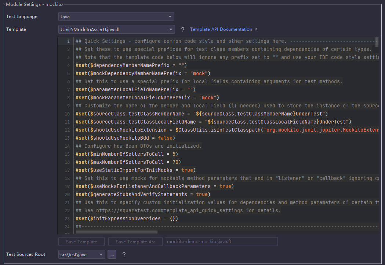Image resolution: width=385 pixels, height=265 pixels.
Task: Click the Test Sources Root label
Action: coord(26,254)
